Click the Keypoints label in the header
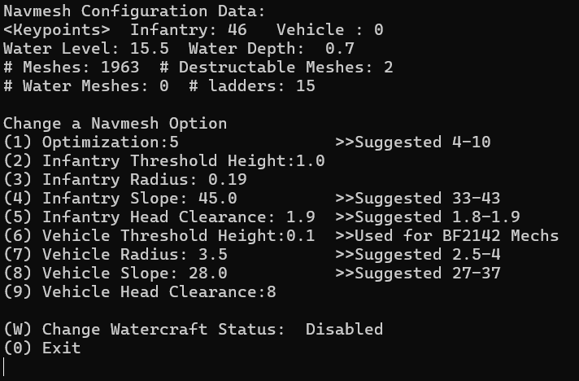 [57, 30]
